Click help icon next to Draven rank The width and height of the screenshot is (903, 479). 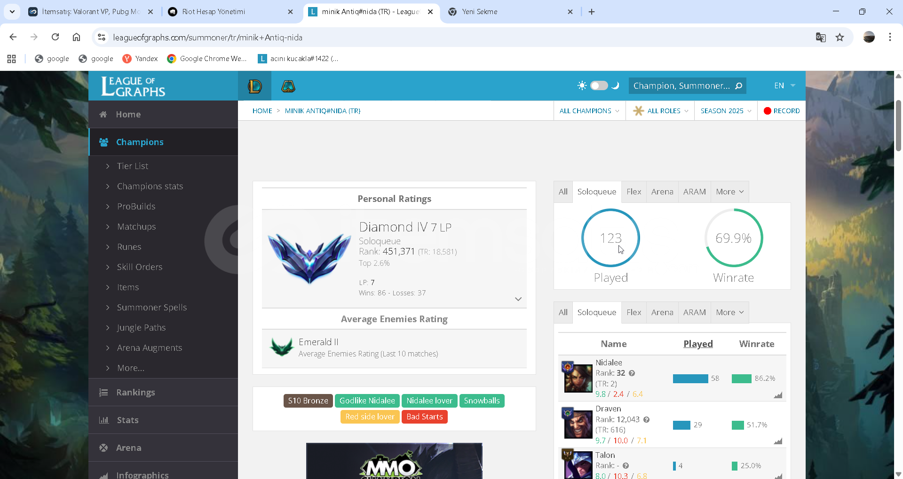[x=646, y=420]
